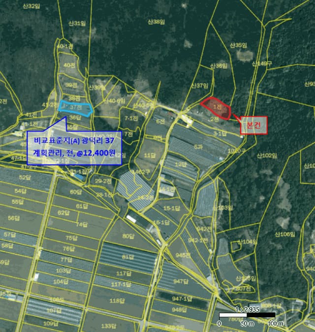Select the 6전 parcel label
The width and height of the screenshot is (315, 332).
click(x=160, y=121)
